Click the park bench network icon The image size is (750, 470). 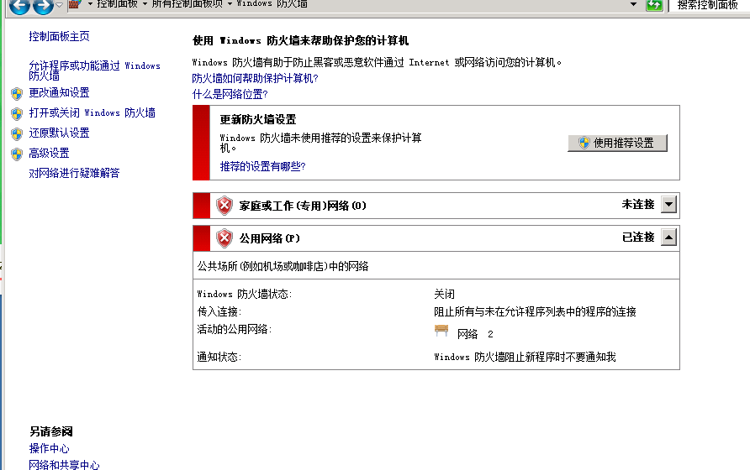(x=441, y=330)
